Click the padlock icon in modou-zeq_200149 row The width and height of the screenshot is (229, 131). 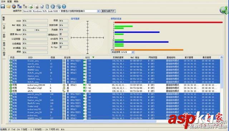(x=64, y=85)
